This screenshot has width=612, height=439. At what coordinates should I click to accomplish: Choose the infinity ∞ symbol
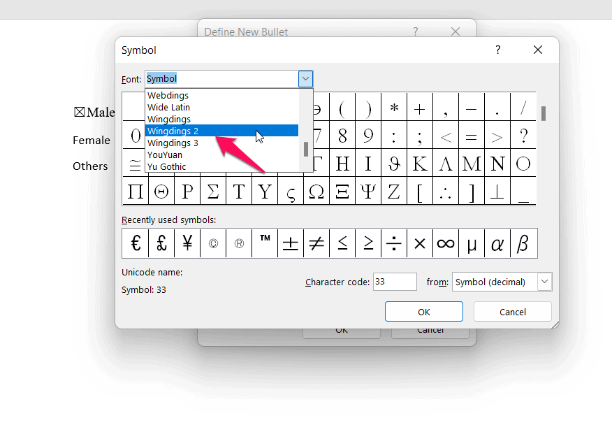pos(446,243)
